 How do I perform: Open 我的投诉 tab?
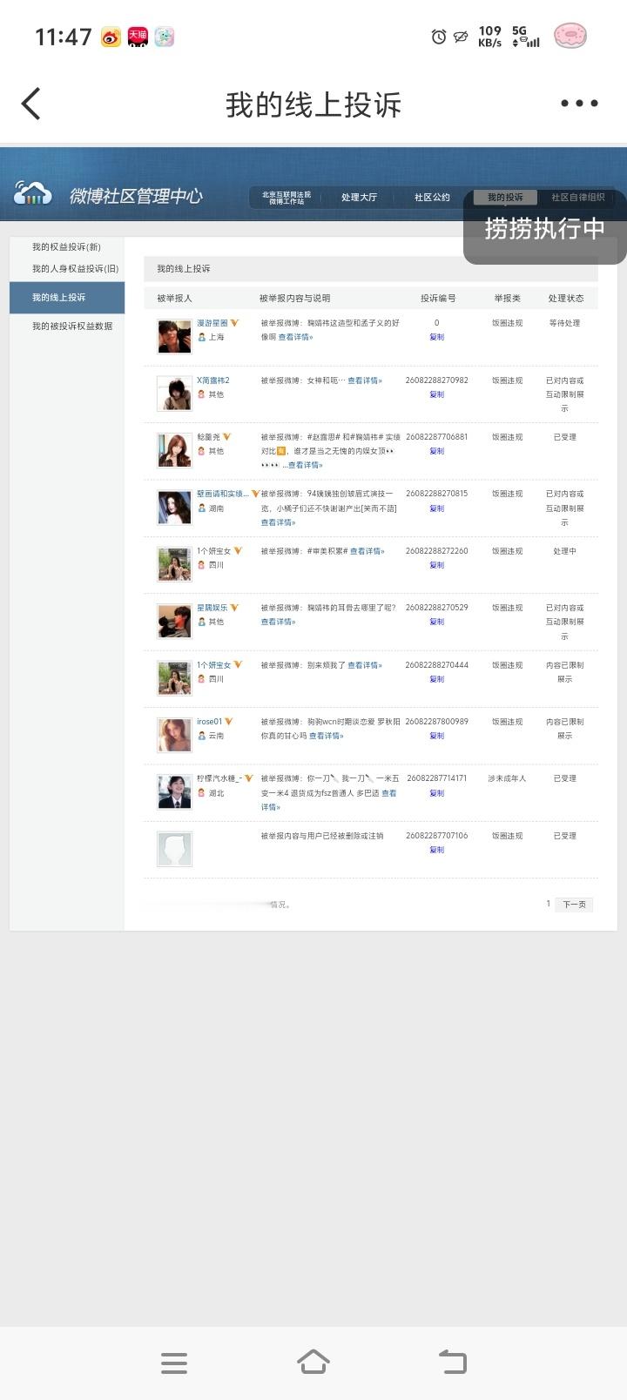point(505,198)
